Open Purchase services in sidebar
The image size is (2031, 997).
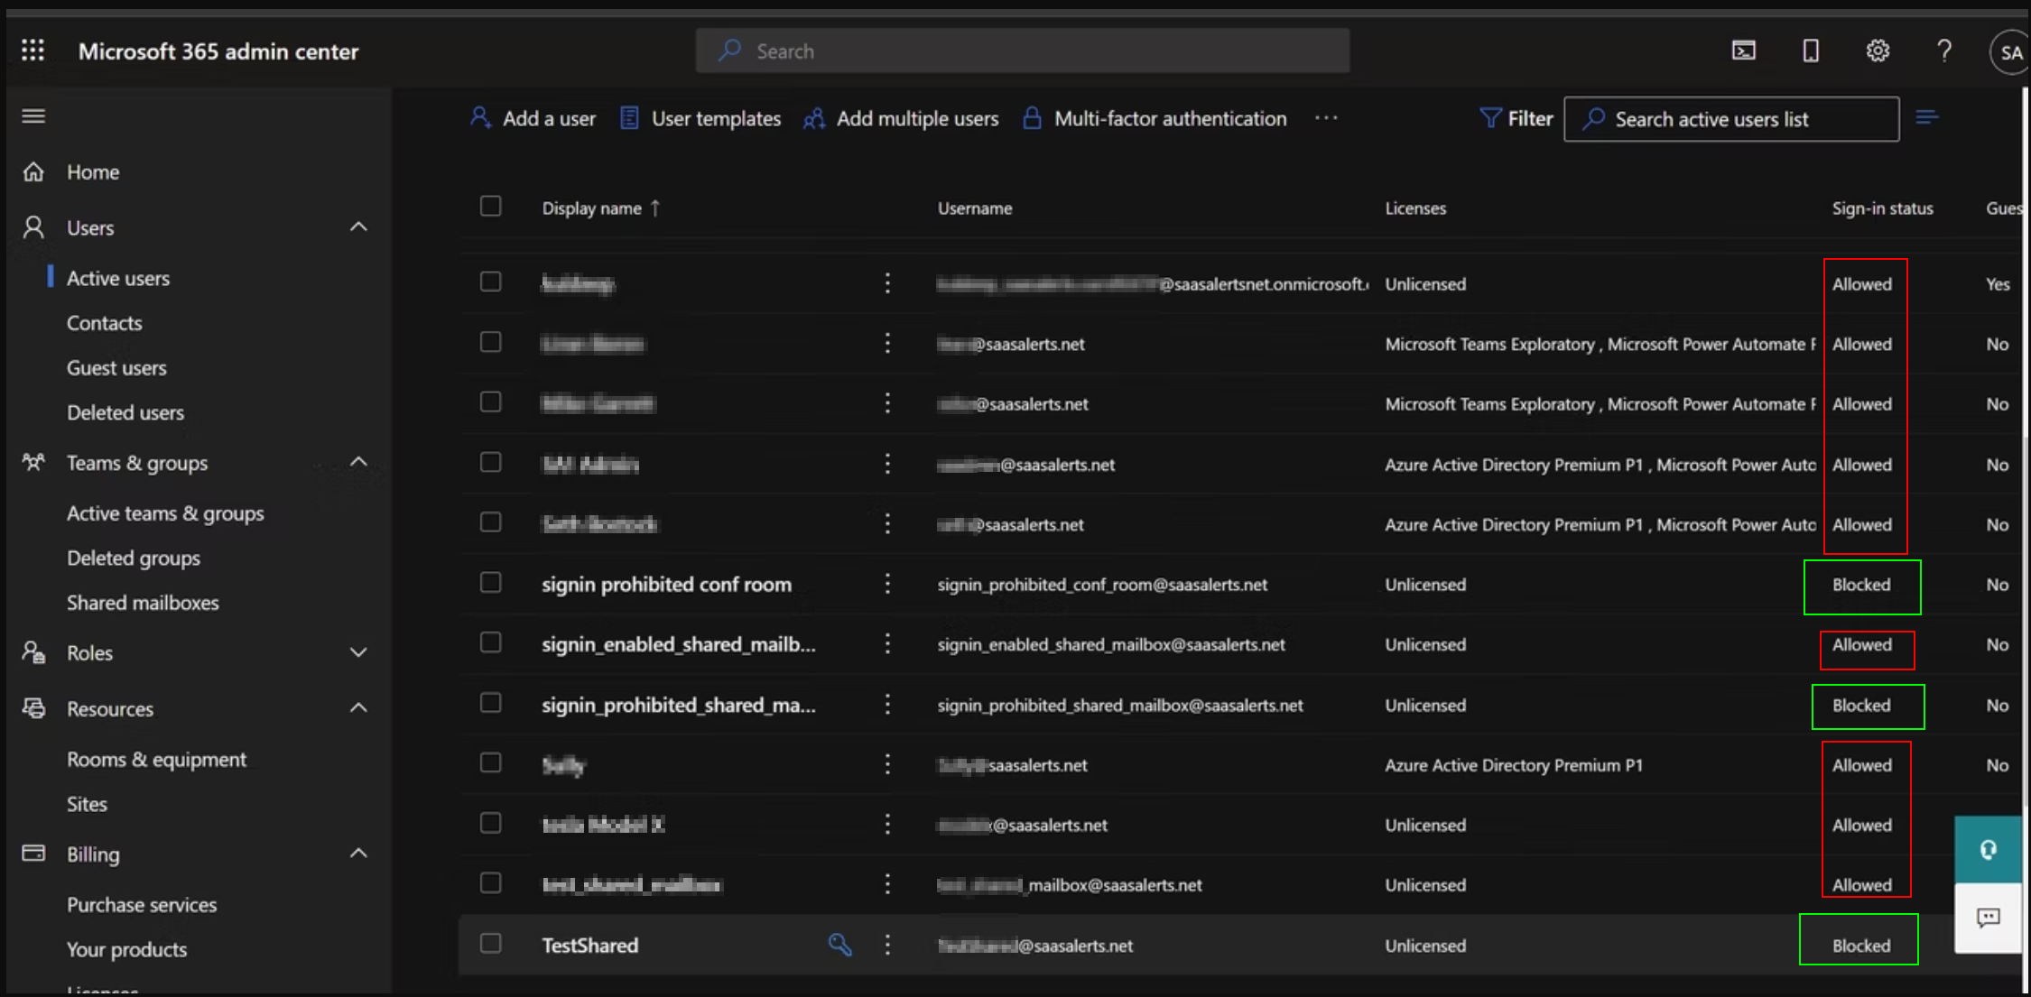142,905
